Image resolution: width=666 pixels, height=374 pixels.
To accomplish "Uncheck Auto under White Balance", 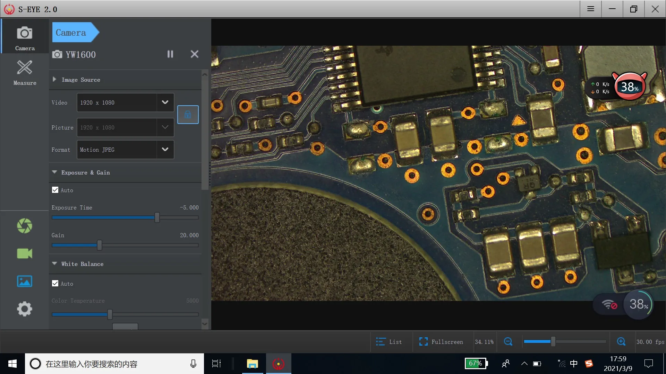I will pyautogui.click(x=55, y=284).
